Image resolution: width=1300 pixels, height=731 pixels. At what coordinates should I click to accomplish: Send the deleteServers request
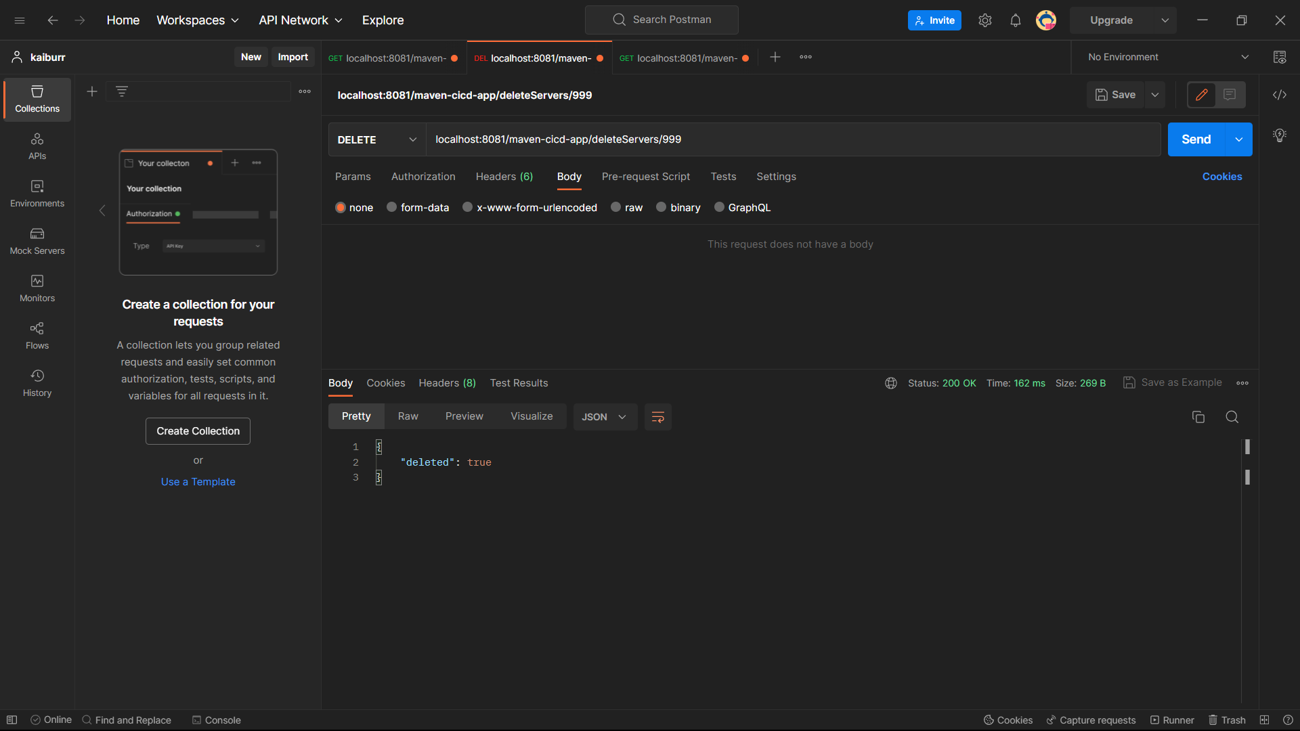[x=1196, y=139]
